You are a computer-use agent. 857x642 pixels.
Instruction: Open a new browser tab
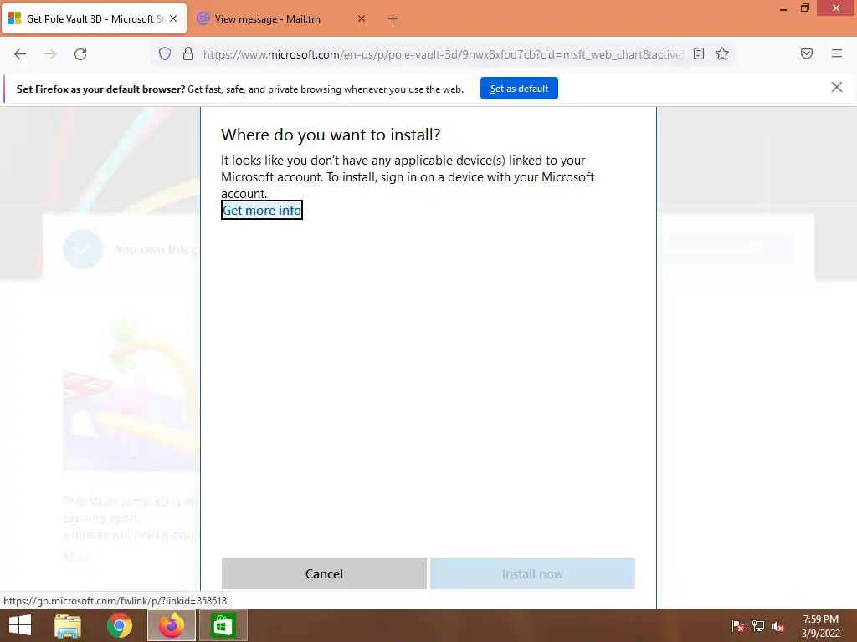(x=393, y=19)
